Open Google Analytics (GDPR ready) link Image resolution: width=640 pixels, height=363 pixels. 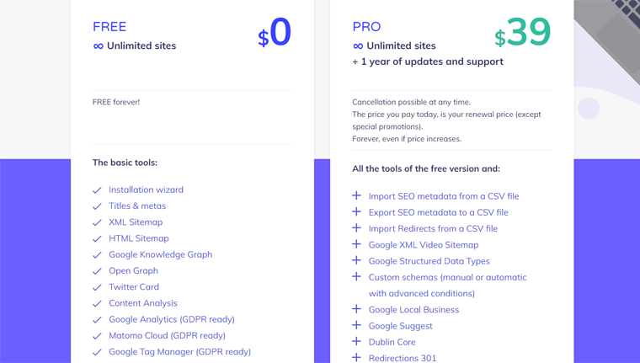pyautogui.click(x=172, y=319)
